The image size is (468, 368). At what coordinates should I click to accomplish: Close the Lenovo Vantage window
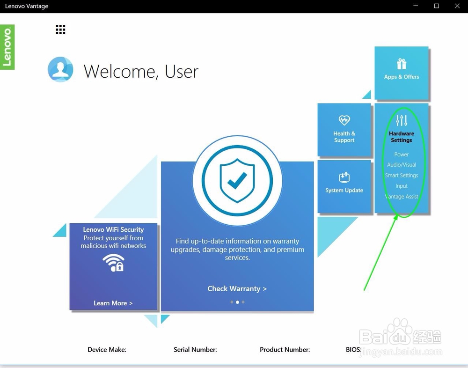click(457, 6)
